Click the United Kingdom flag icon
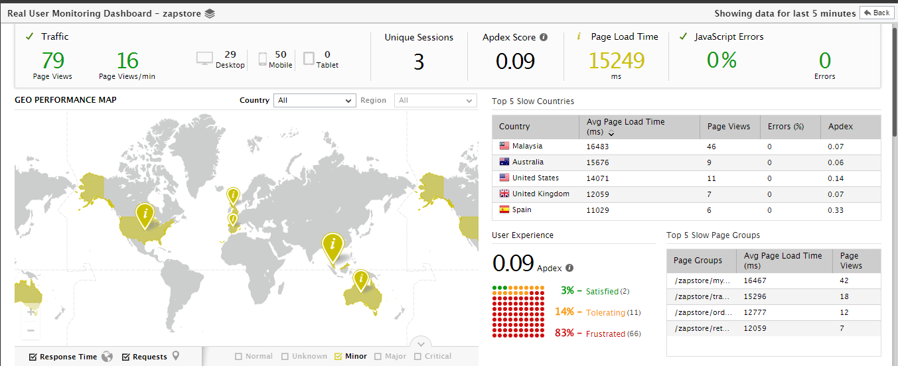Image resolution: width=898 pixels, height=366 pixels. [504, 194]
